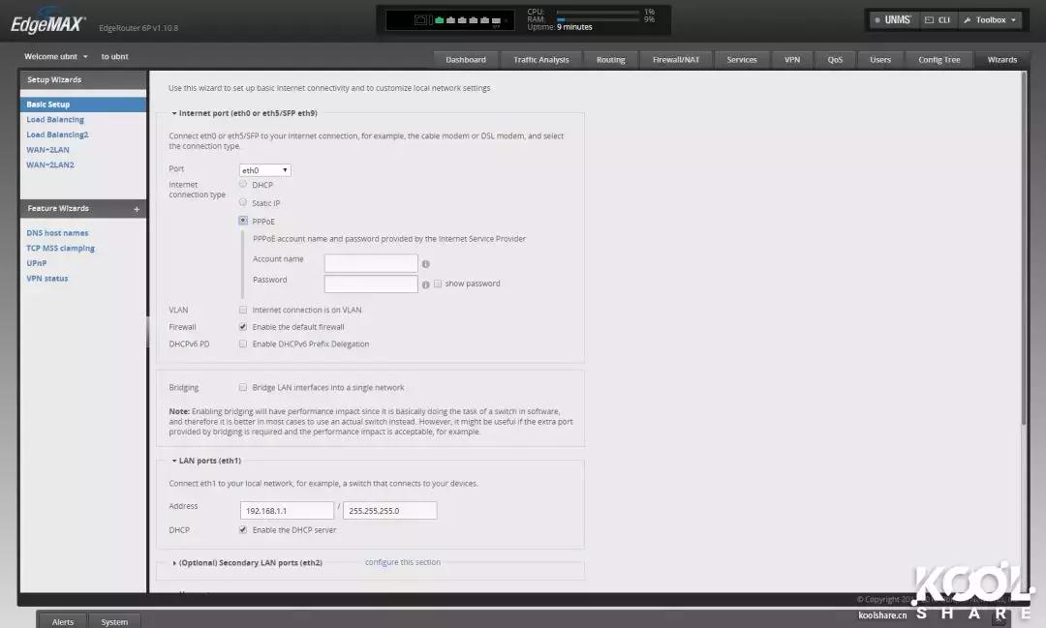Switch to the QoS tab
The width and height of the screenshot is (1046, 628).
(x=835, y=60)
